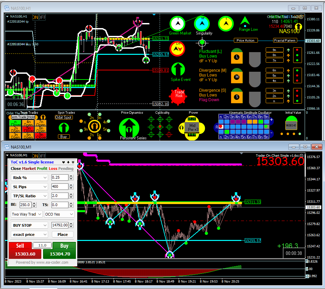Click the smiley icon in M1 chart
This screenshot has height=289, width=325.
pyautogui.click(x=302, y=155)
